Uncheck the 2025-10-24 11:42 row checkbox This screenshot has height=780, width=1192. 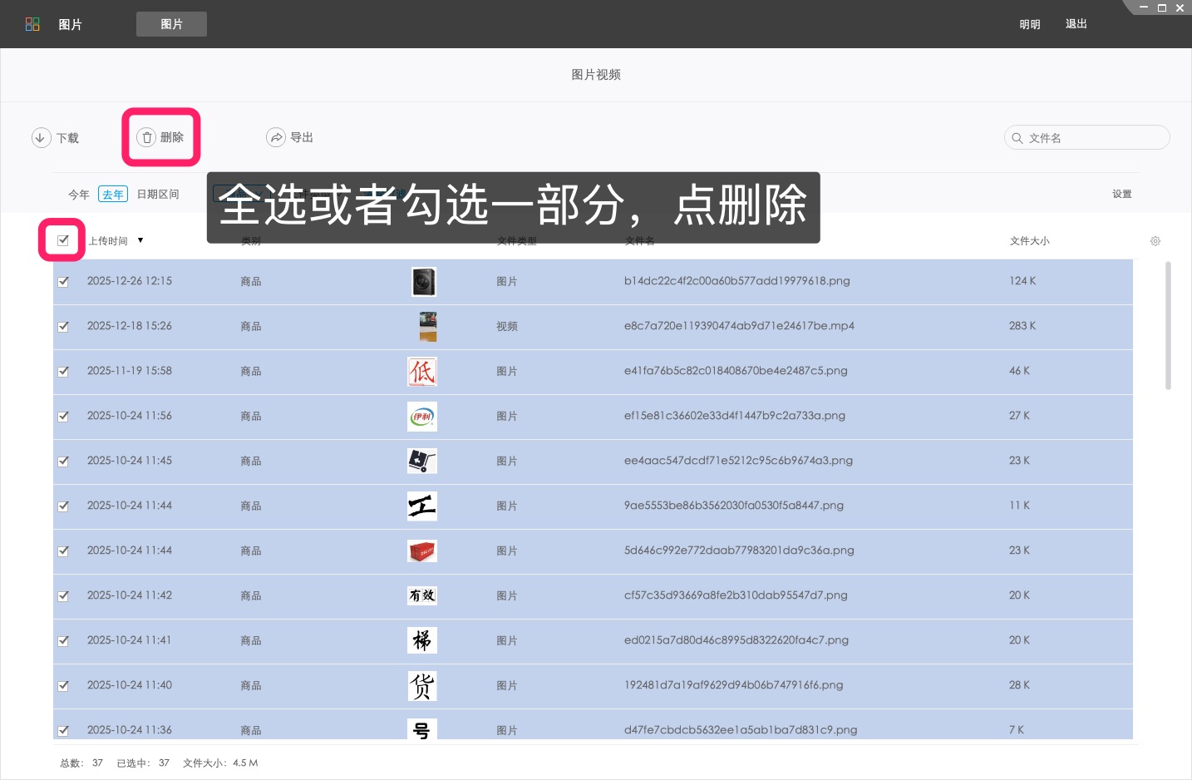[x=63, y=596]
